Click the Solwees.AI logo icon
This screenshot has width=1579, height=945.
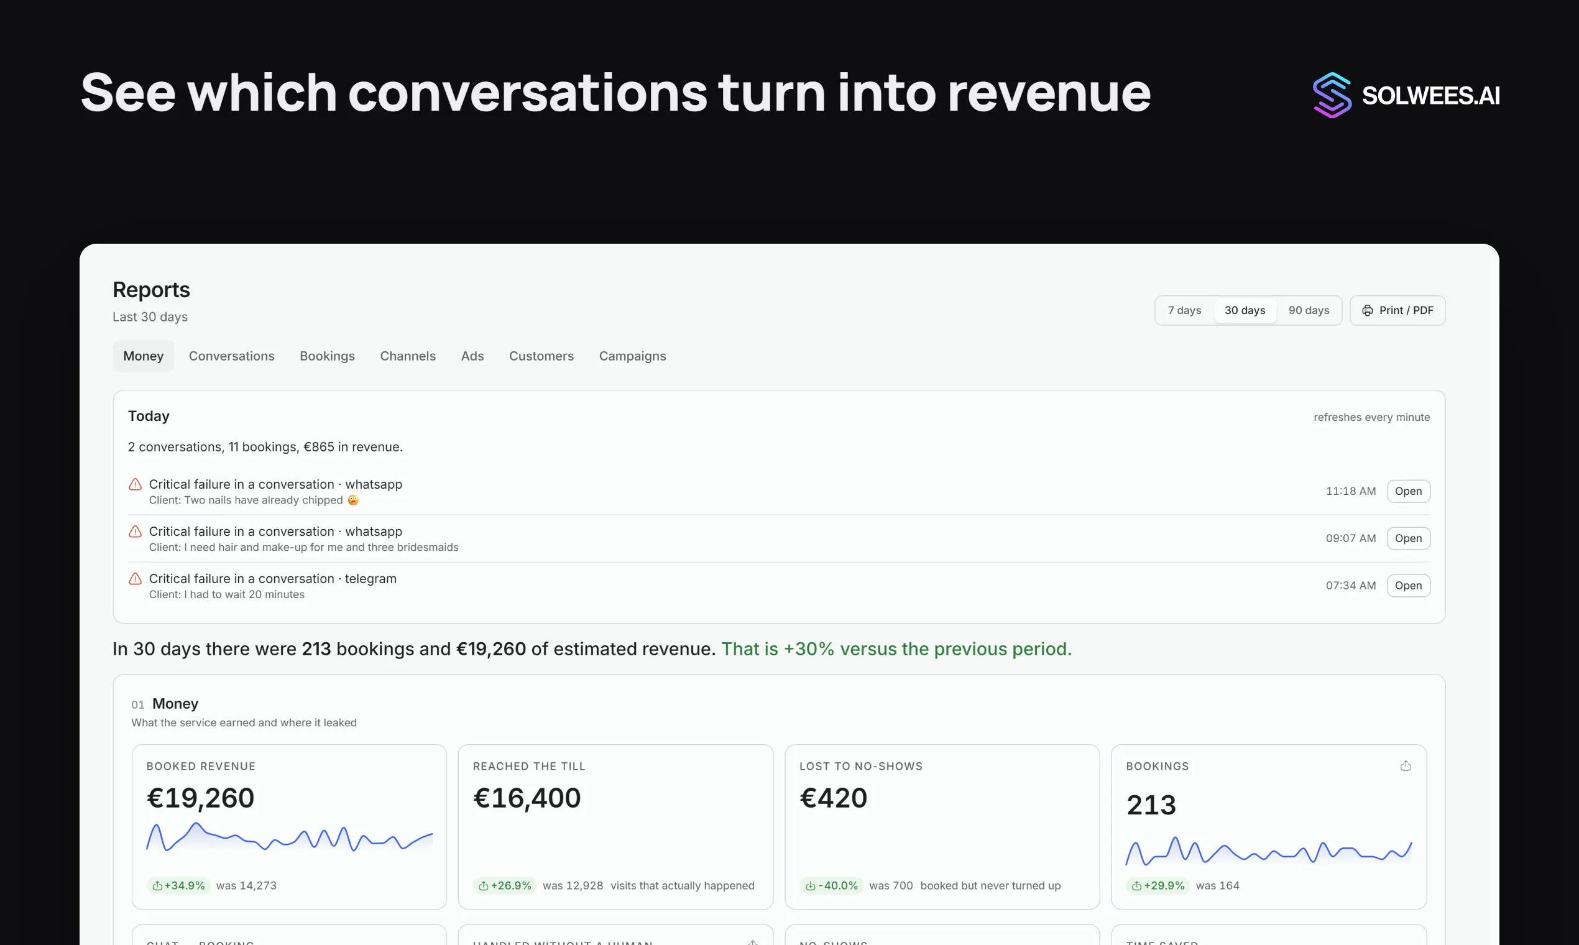1332,95
